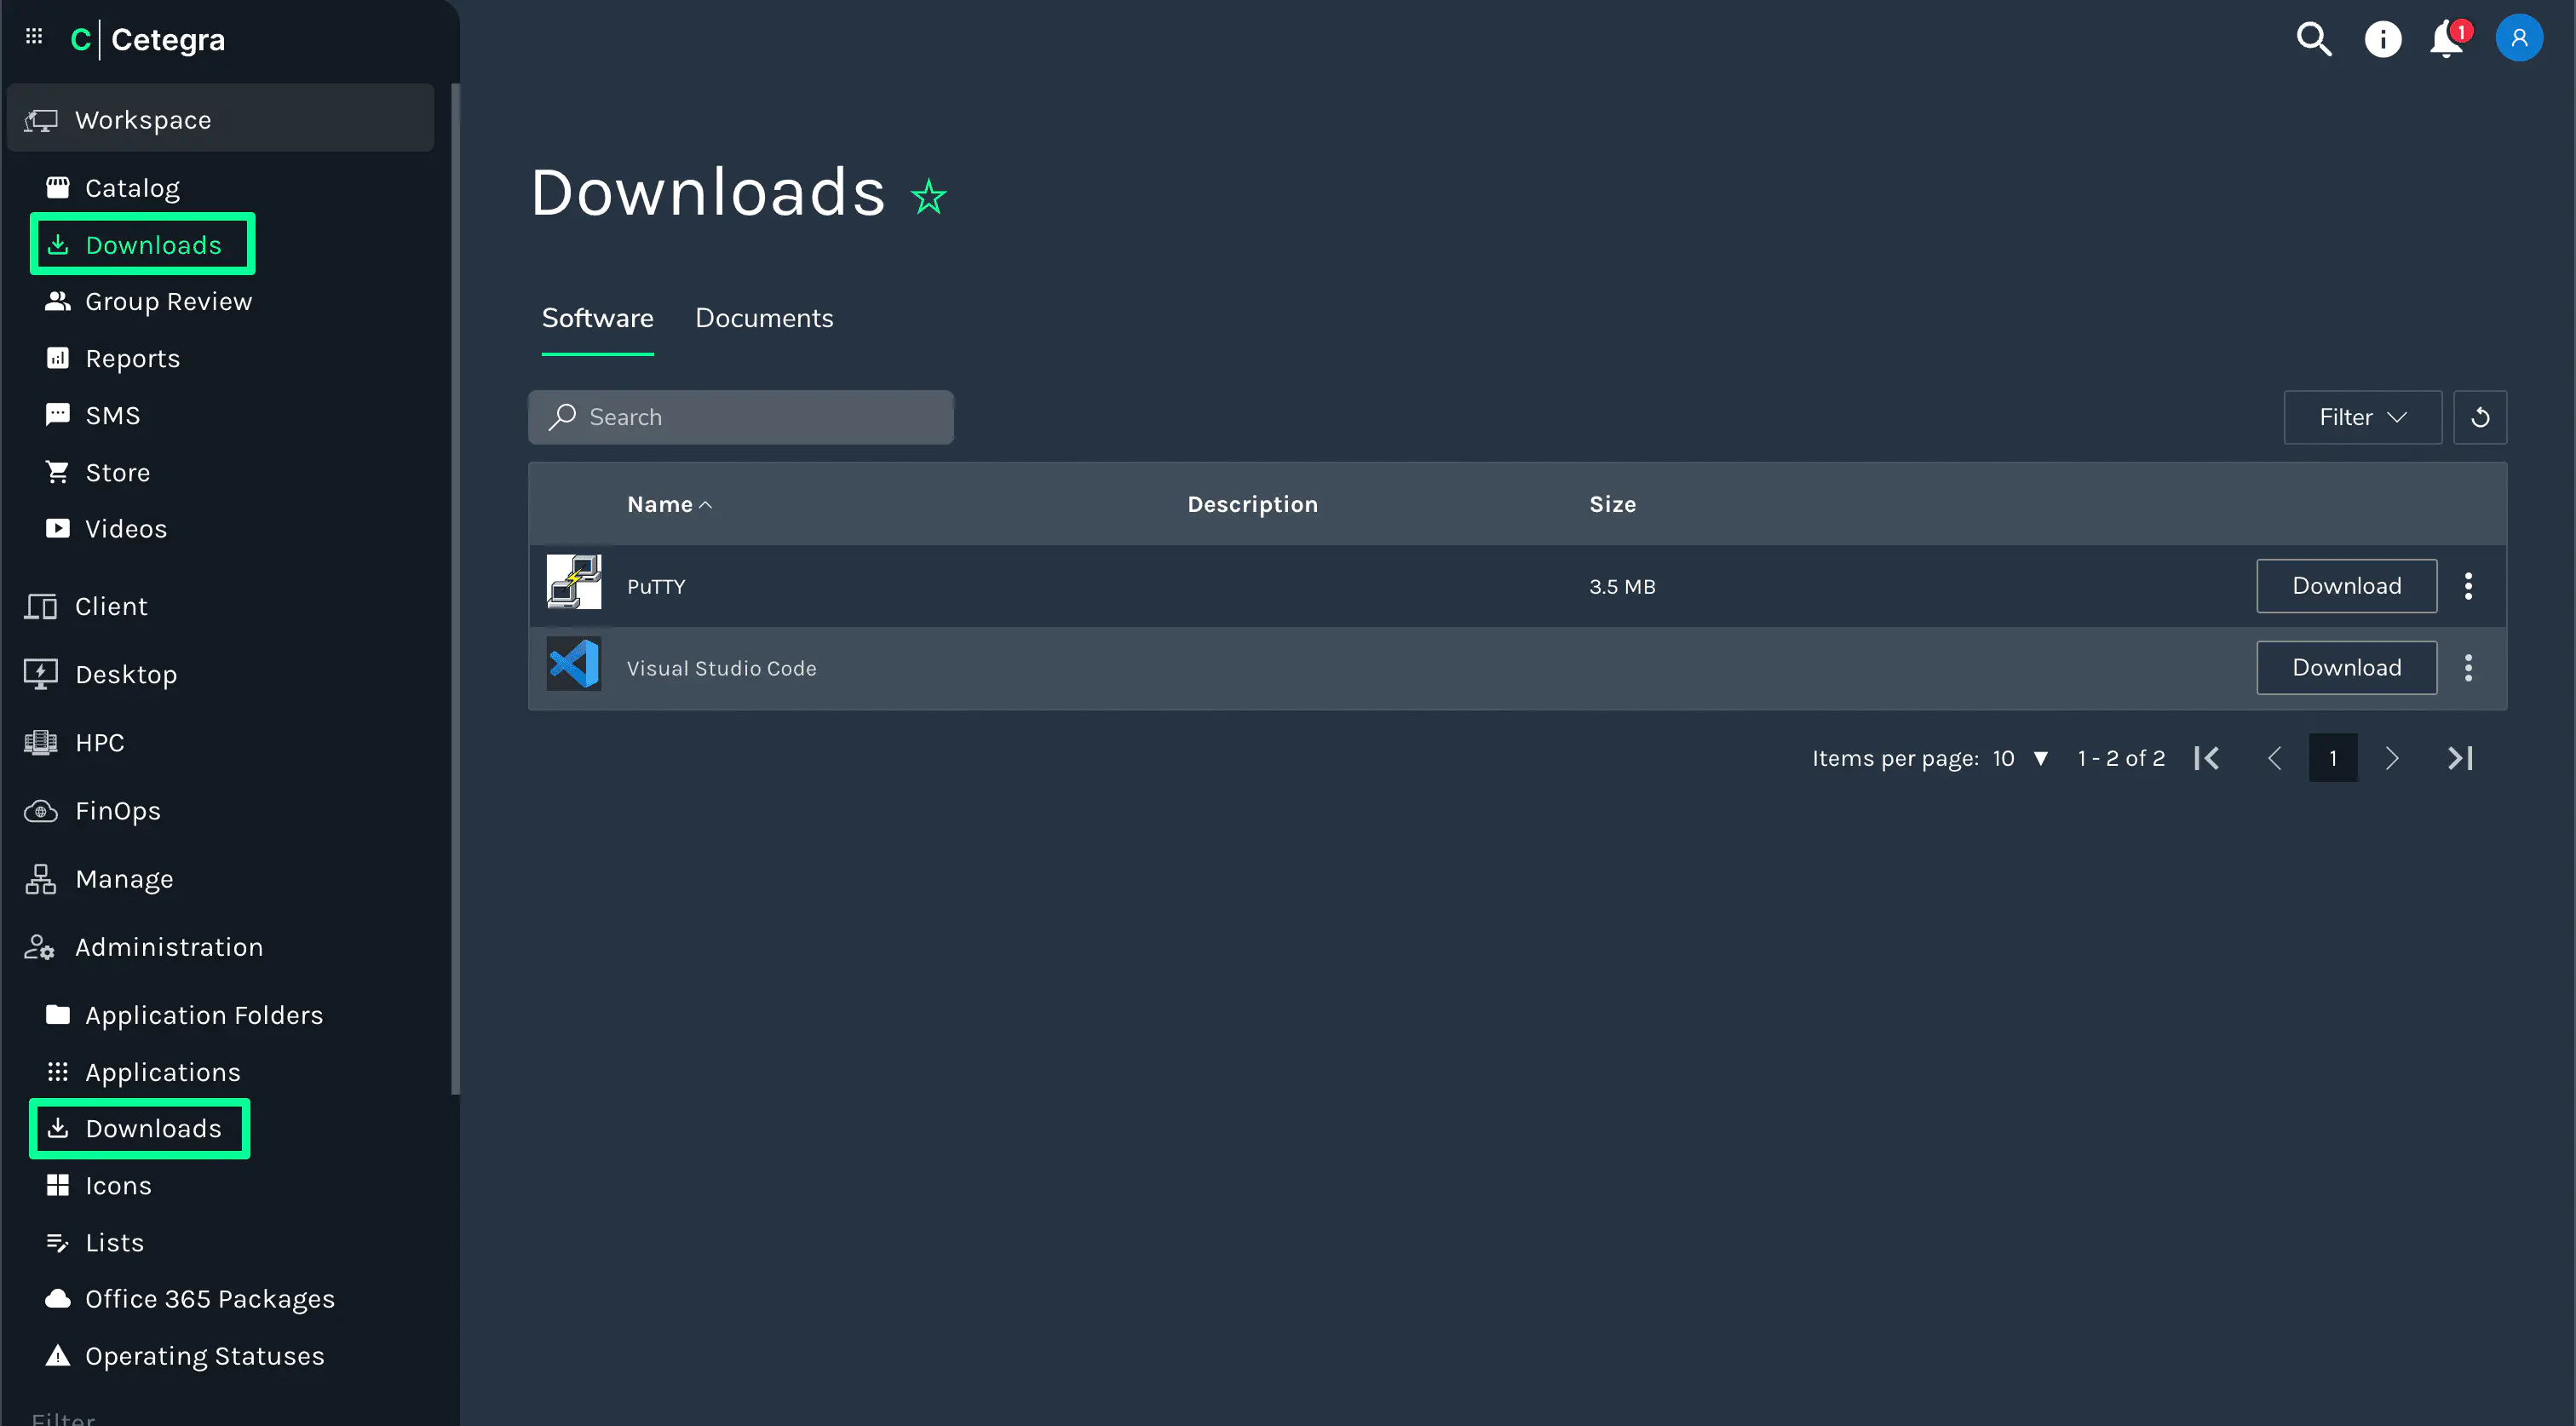Download Visual Studio Code

coord(2345,668)
